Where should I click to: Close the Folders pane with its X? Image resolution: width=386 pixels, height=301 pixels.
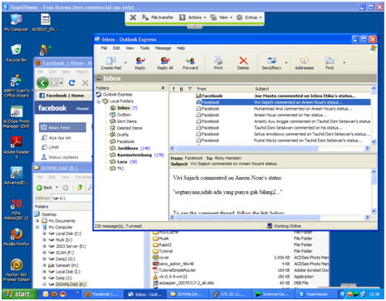click(x=163, y=88)
